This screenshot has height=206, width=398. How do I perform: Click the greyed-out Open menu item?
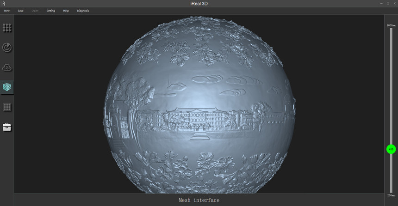point(35,11)
